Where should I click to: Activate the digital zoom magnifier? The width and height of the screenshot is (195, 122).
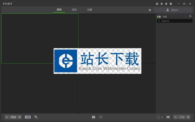[36, 117]
